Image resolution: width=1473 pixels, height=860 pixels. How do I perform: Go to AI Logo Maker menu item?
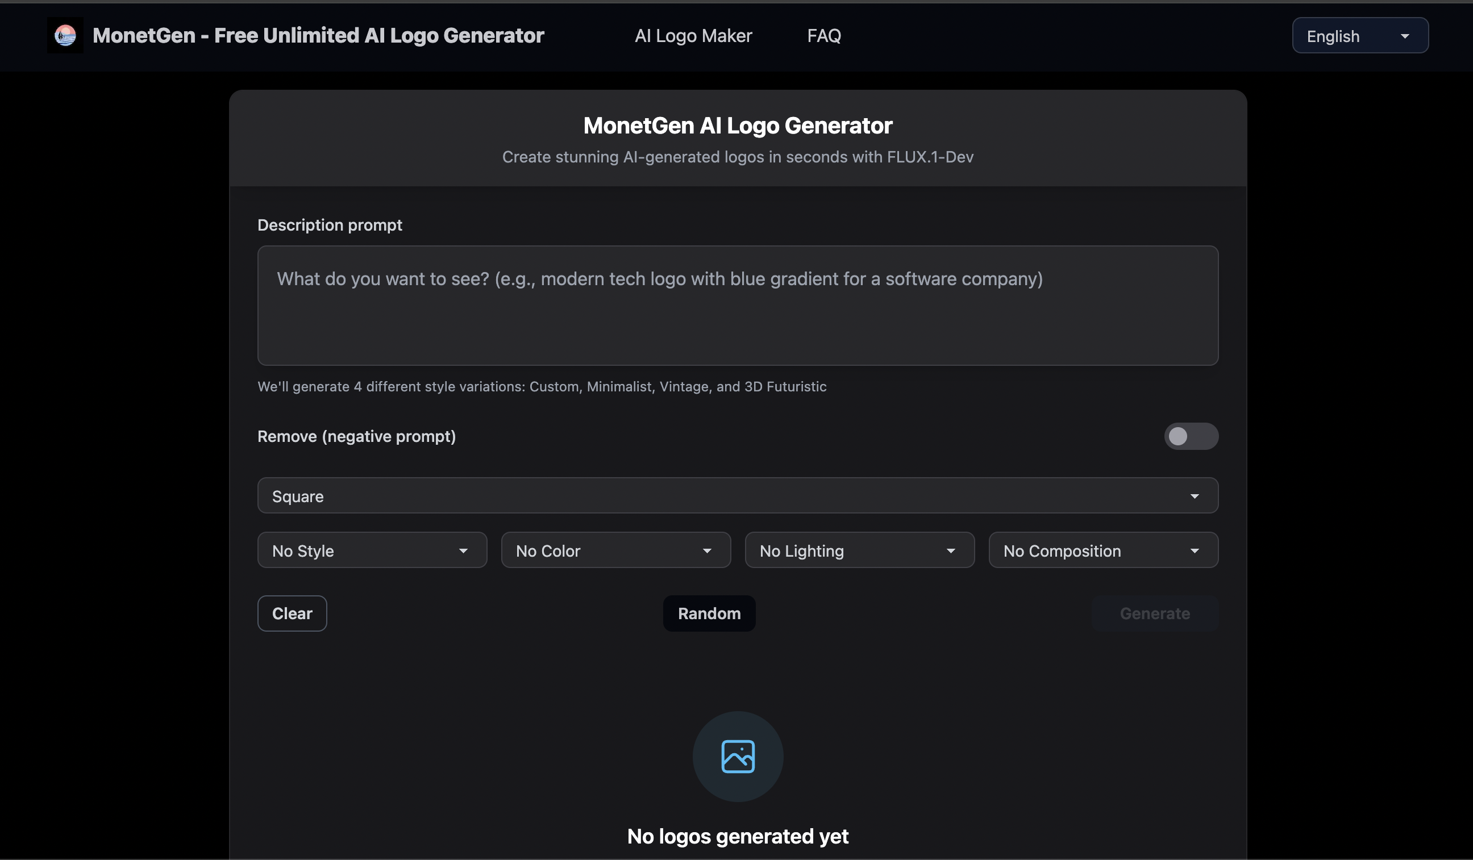[693, 36]
